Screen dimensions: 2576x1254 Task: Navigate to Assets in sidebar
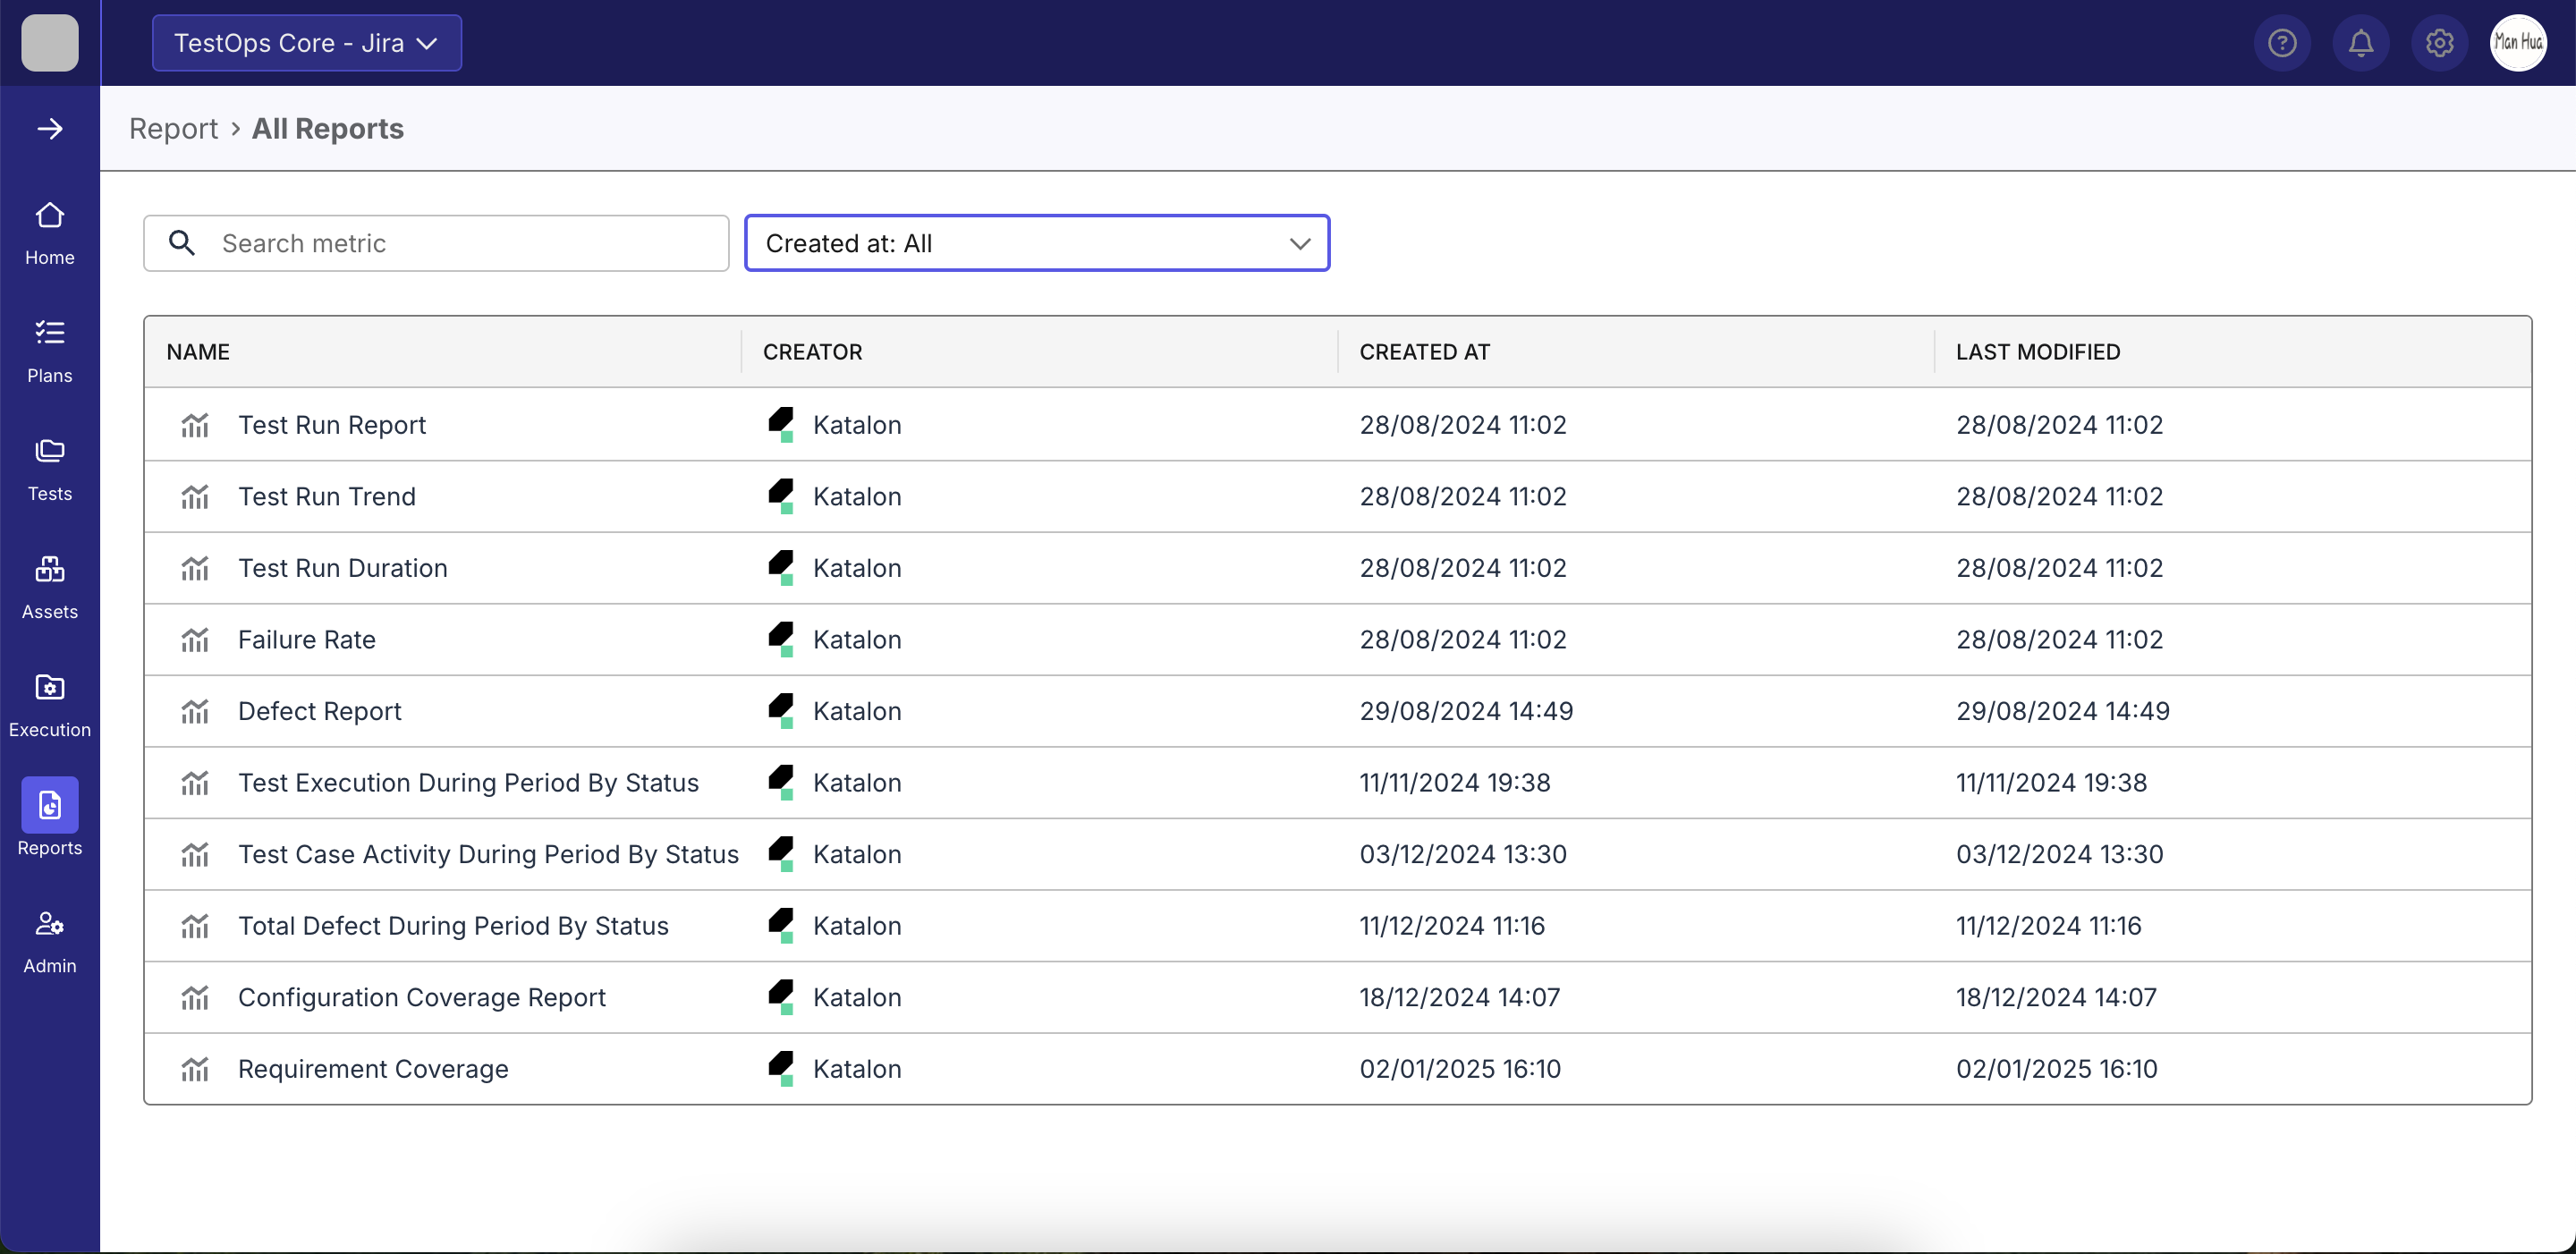point(50,587)
